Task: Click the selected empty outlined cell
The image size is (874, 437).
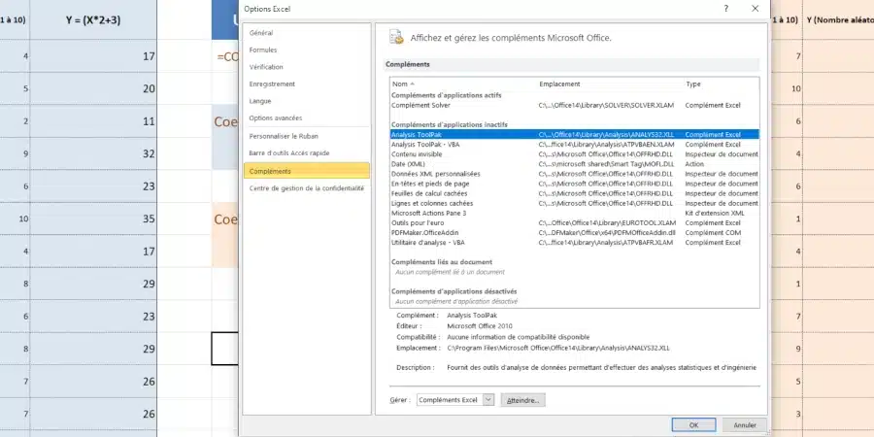Action: (x=225, y=349)
